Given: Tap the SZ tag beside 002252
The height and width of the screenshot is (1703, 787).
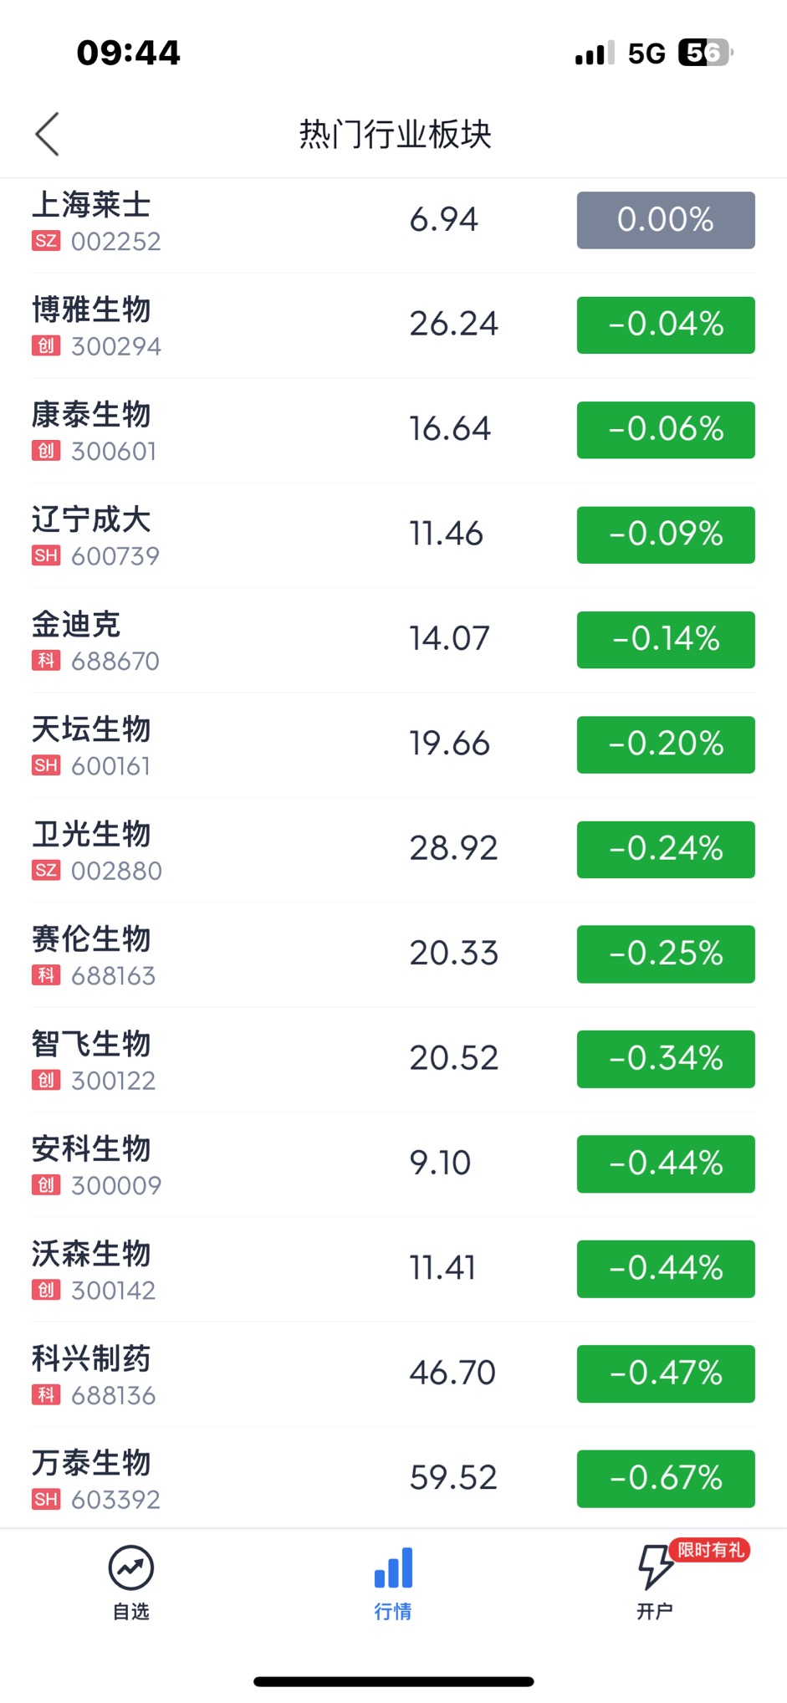Looking at the screenshot, I should [x=46, y=242].
